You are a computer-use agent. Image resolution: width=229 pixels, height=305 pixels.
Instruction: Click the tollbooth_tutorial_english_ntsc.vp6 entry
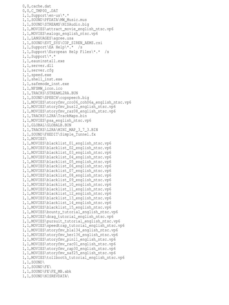click(73, 258)
